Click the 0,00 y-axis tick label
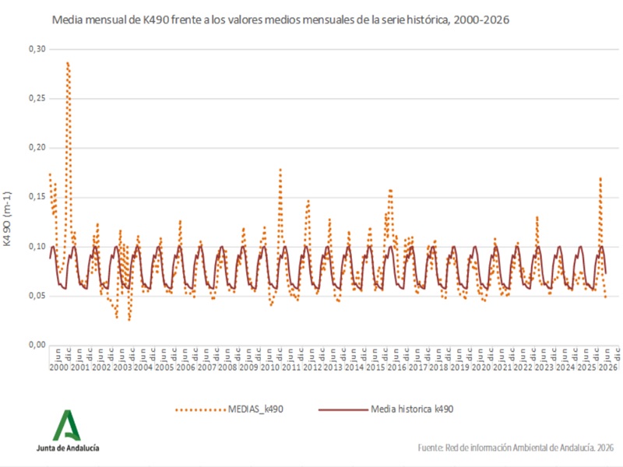 37,345
